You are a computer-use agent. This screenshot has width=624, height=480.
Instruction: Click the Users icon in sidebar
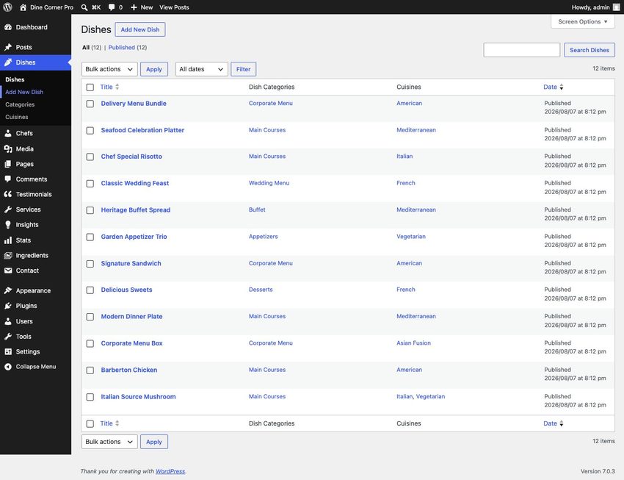tap(8, 321)
